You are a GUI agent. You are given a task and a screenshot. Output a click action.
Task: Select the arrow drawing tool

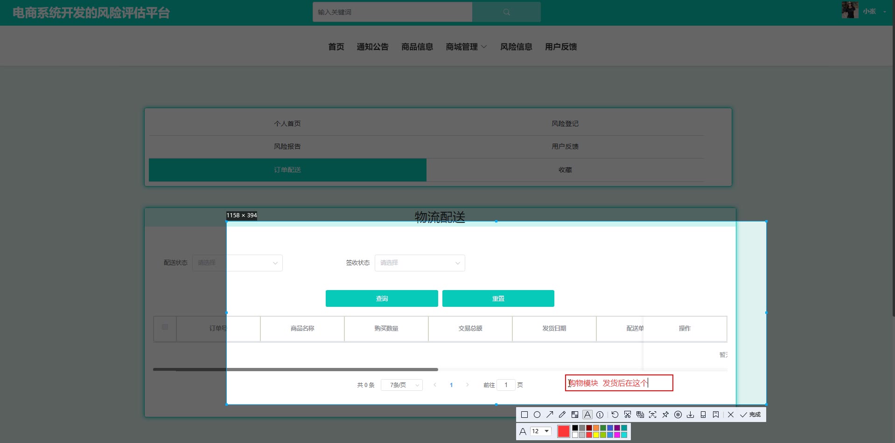coord(550,415)
